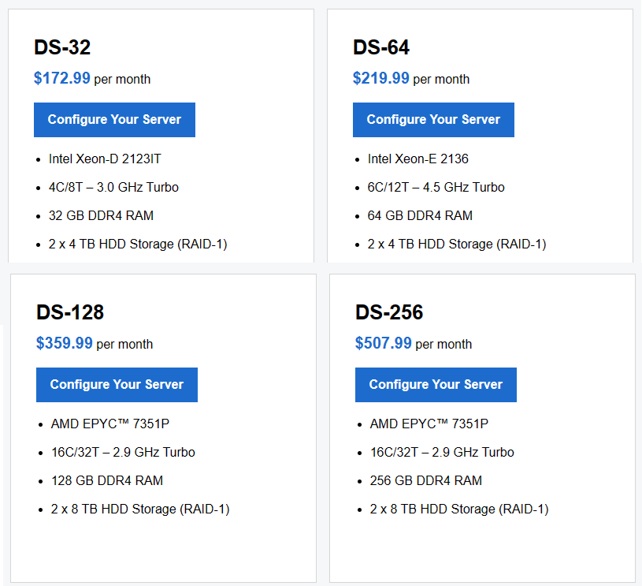Open Configure Your Server for DS-256

tap(436, 385)
